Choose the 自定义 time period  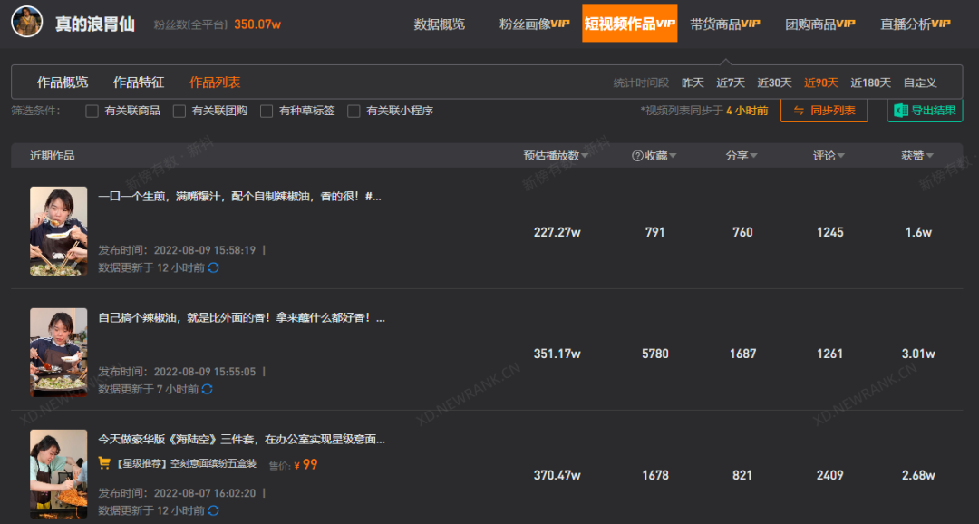pos(920,82)
